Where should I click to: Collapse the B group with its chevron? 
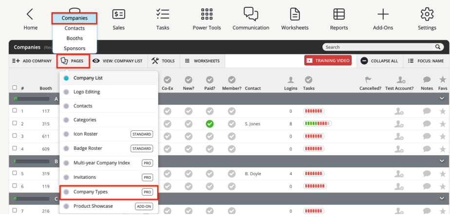click(442, 161)
